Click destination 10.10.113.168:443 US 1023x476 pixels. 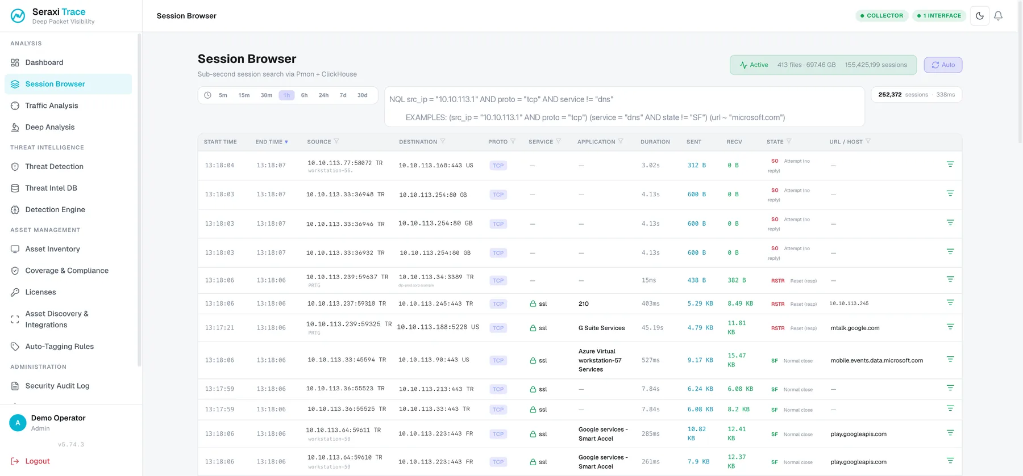pyautogui.click(x=436, y=166)
